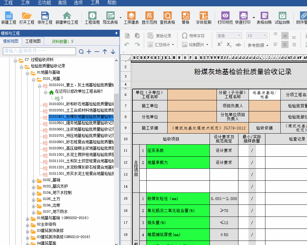Toggle strikethrough ab formatting
307x245 pixels.
click(x=238, y=45)
